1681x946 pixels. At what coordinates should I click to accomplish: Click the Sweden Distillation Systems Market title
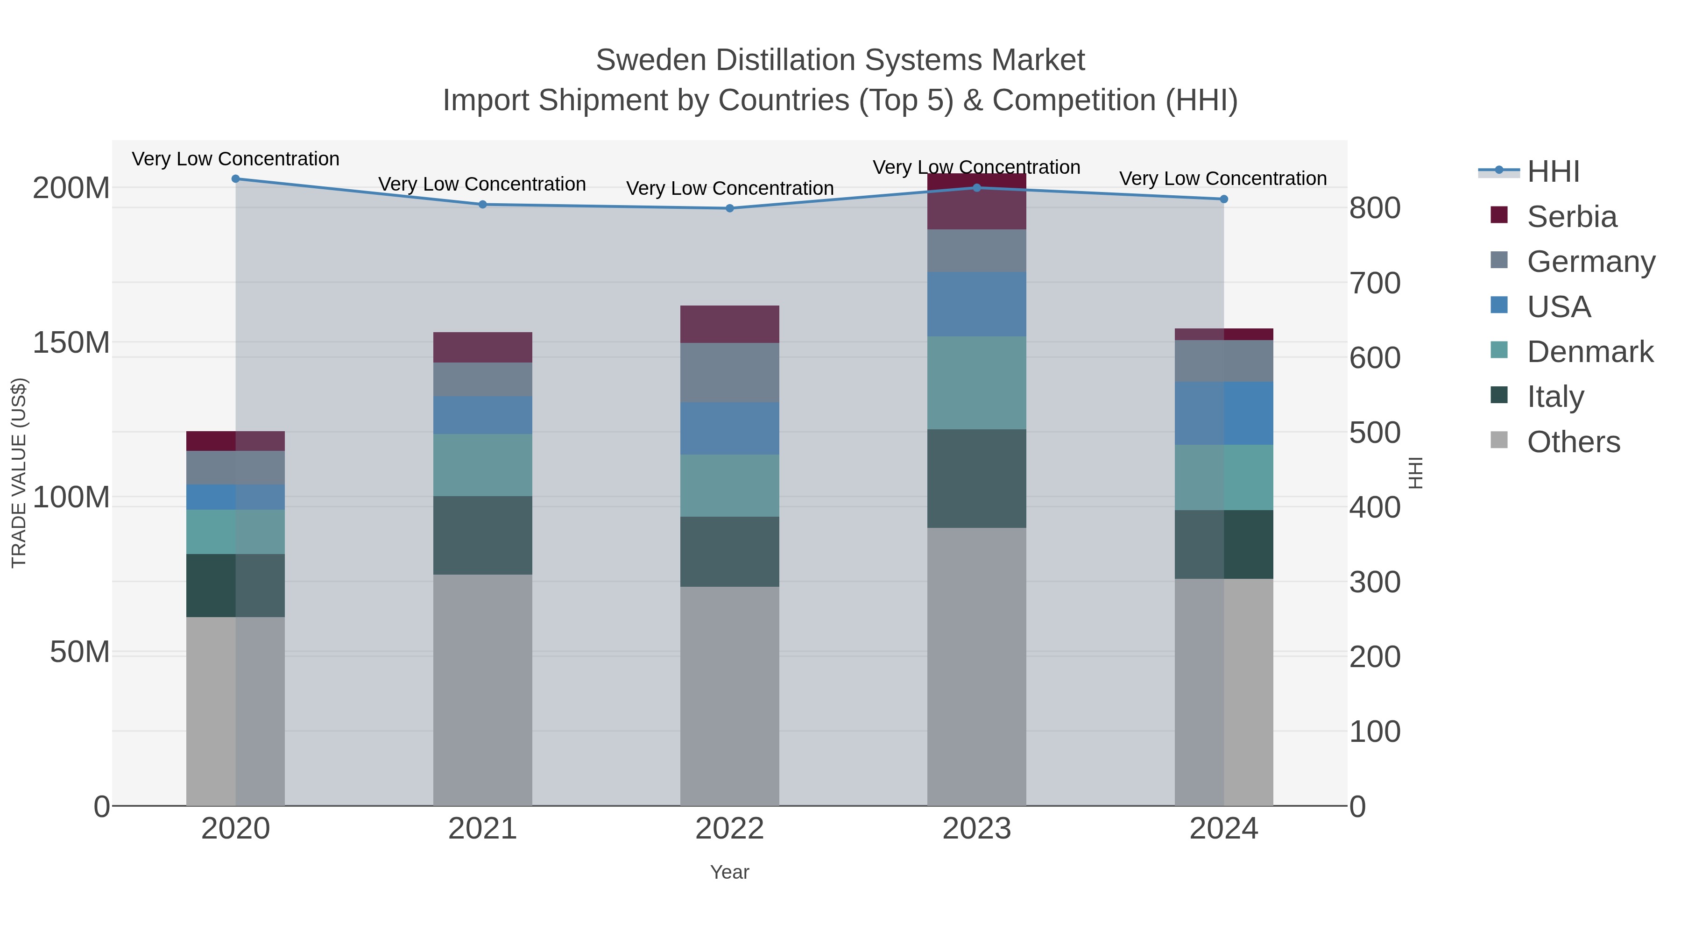[840, 60]
